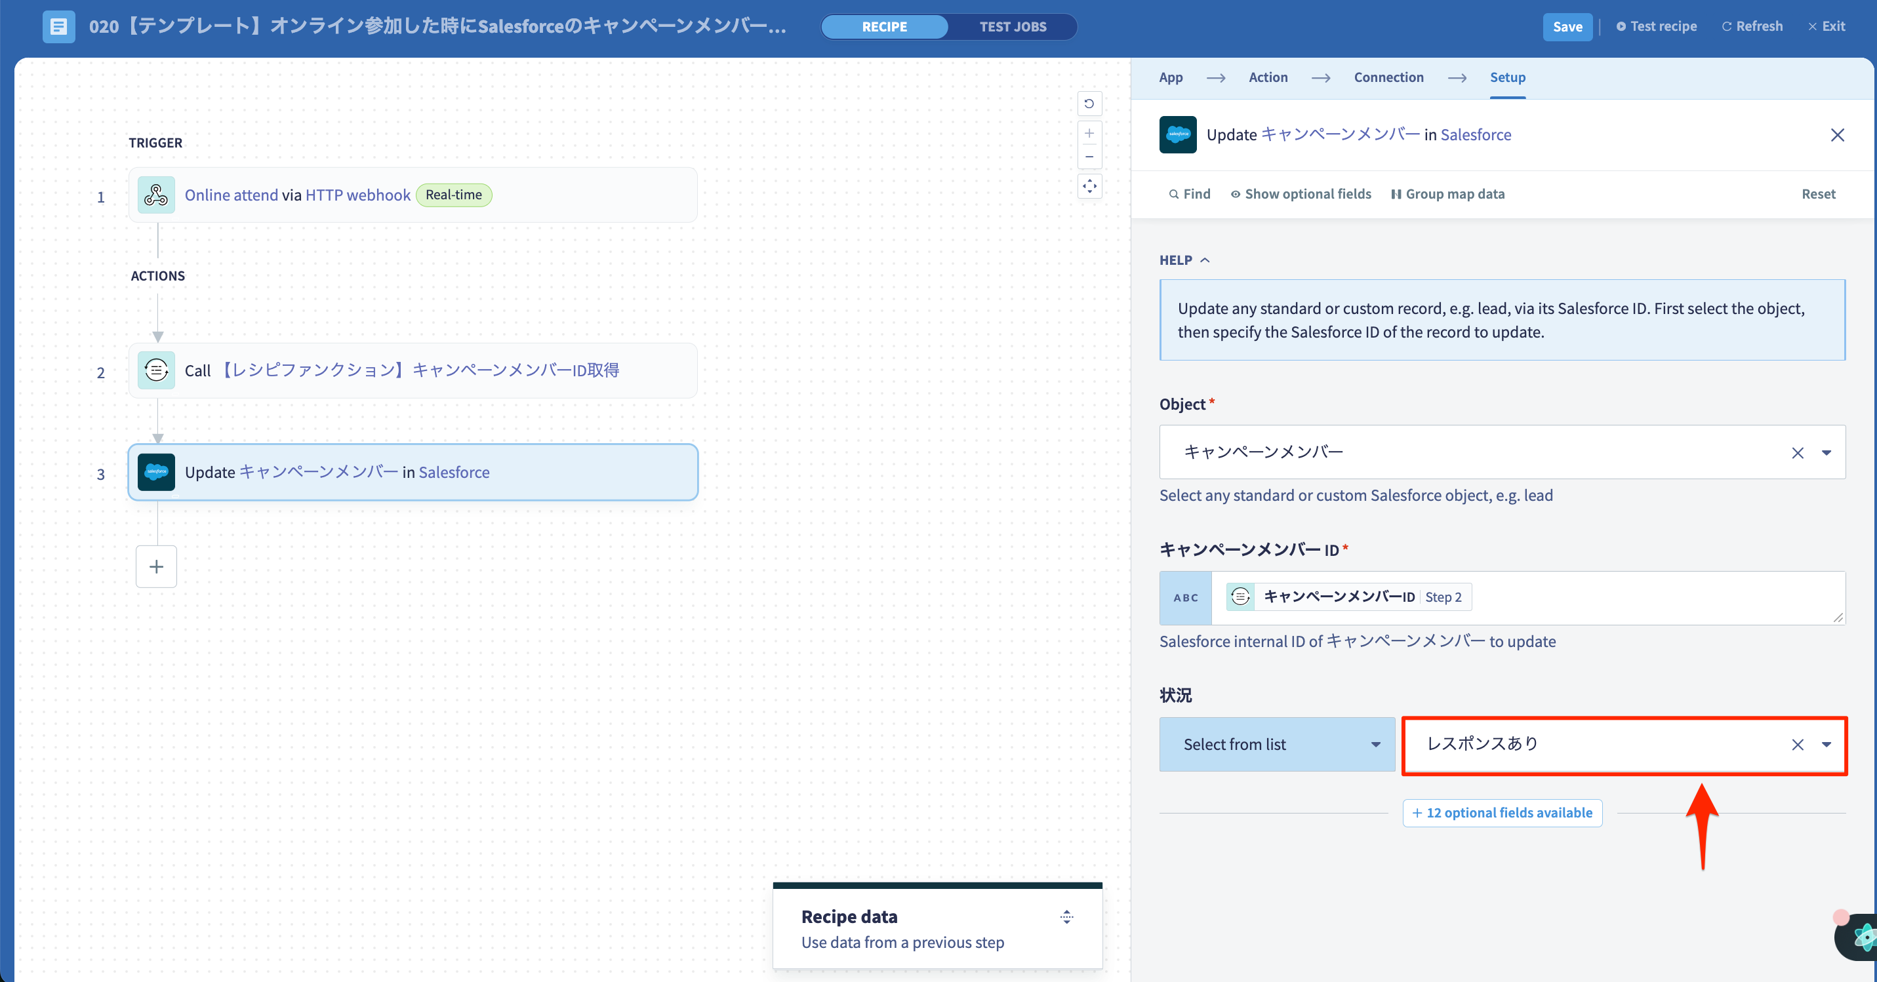Open the Select from list dropdown
Screen dimensions: 1877x982
[1277, 745]
